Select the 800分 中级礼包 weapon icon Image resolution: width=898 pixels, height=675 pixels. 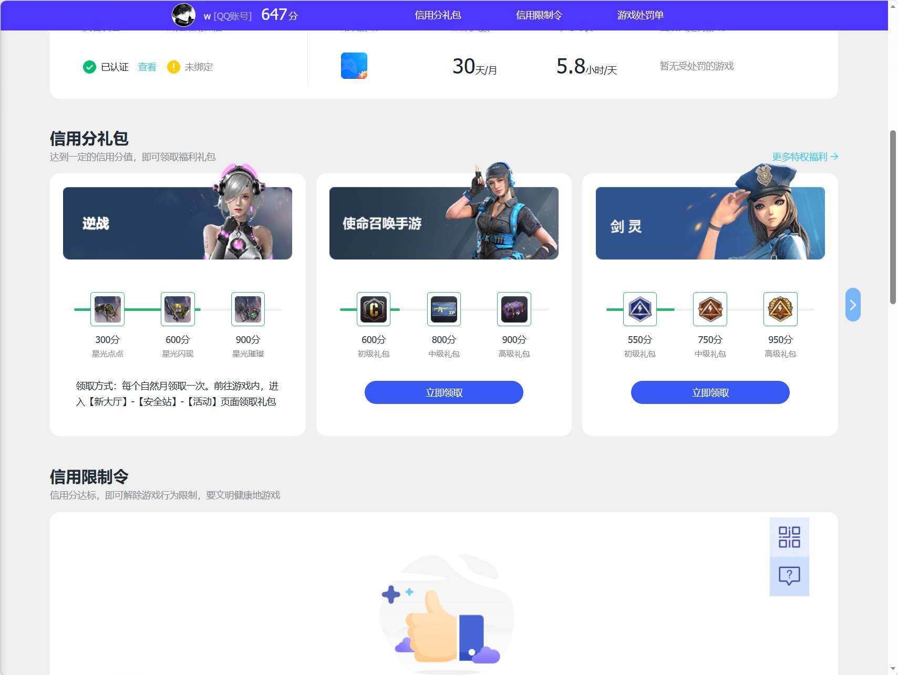444,309
